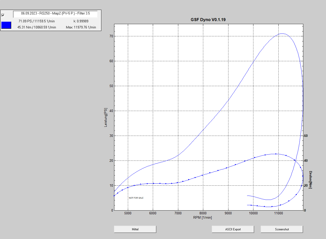This screenshot has width=326, height=239.
Task: Click the ASCII Export button
Action: click(233, 229)
